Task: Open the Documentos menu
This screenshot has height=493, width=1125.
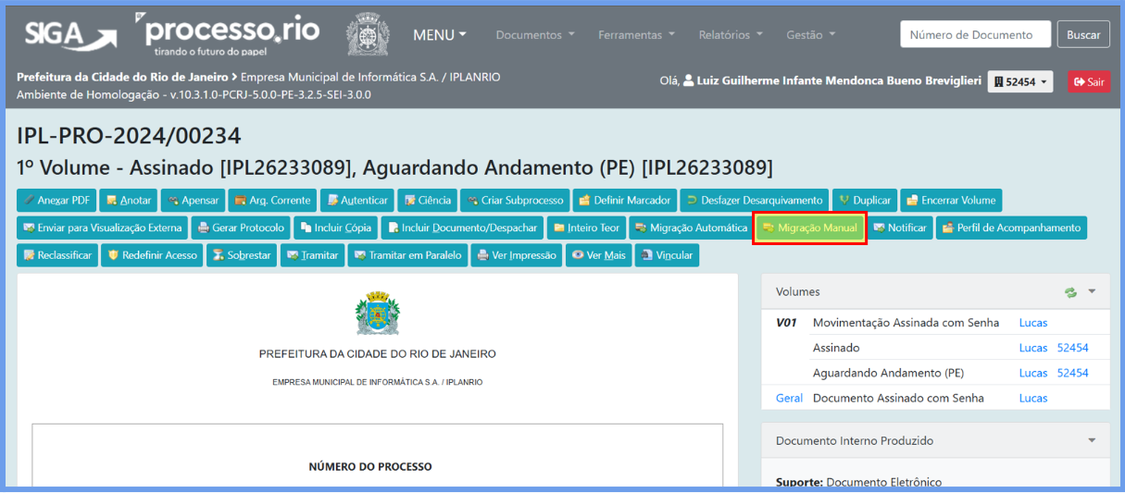Action: click(x=535, y=35)
